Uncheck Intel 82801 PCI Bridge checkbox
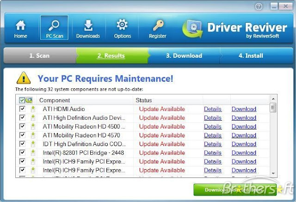Image resolution: width=296 pixels, height=202 pixels. 22,153
